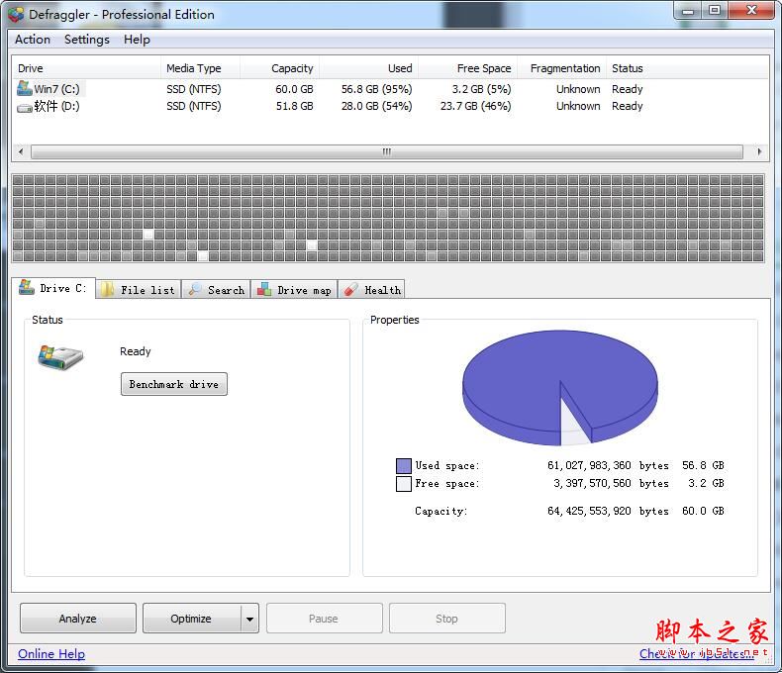Click the 56.8 GB (95%) used cell
Viewport: 782px width, 673px height.
(x=376, y=89)
